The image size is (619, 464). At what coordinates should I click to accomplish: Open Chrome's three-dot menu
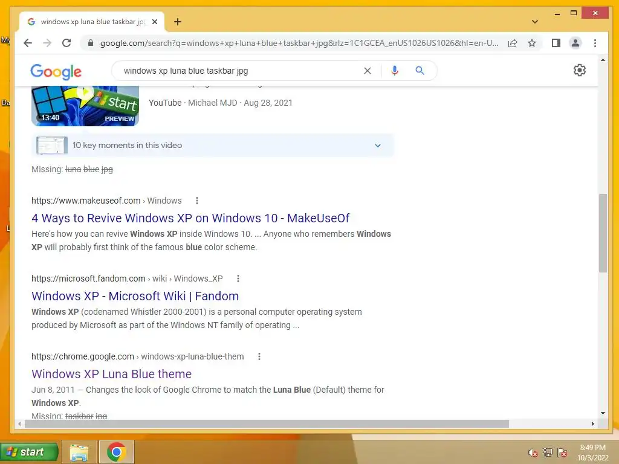[595, 43]
